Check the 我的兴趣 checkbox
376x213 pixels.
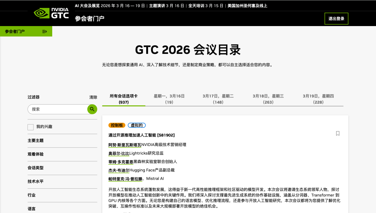click(x=31, y=127)
